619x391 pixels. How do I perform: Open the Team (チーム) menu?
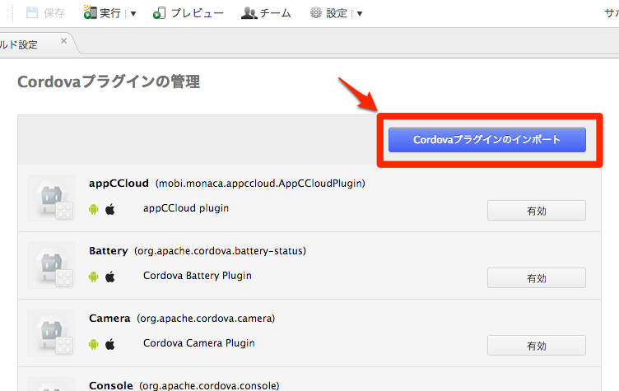(266, 13)
